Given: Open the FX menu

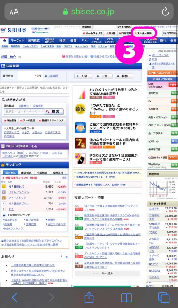Looking at the screenshot, I should (84, 41).
